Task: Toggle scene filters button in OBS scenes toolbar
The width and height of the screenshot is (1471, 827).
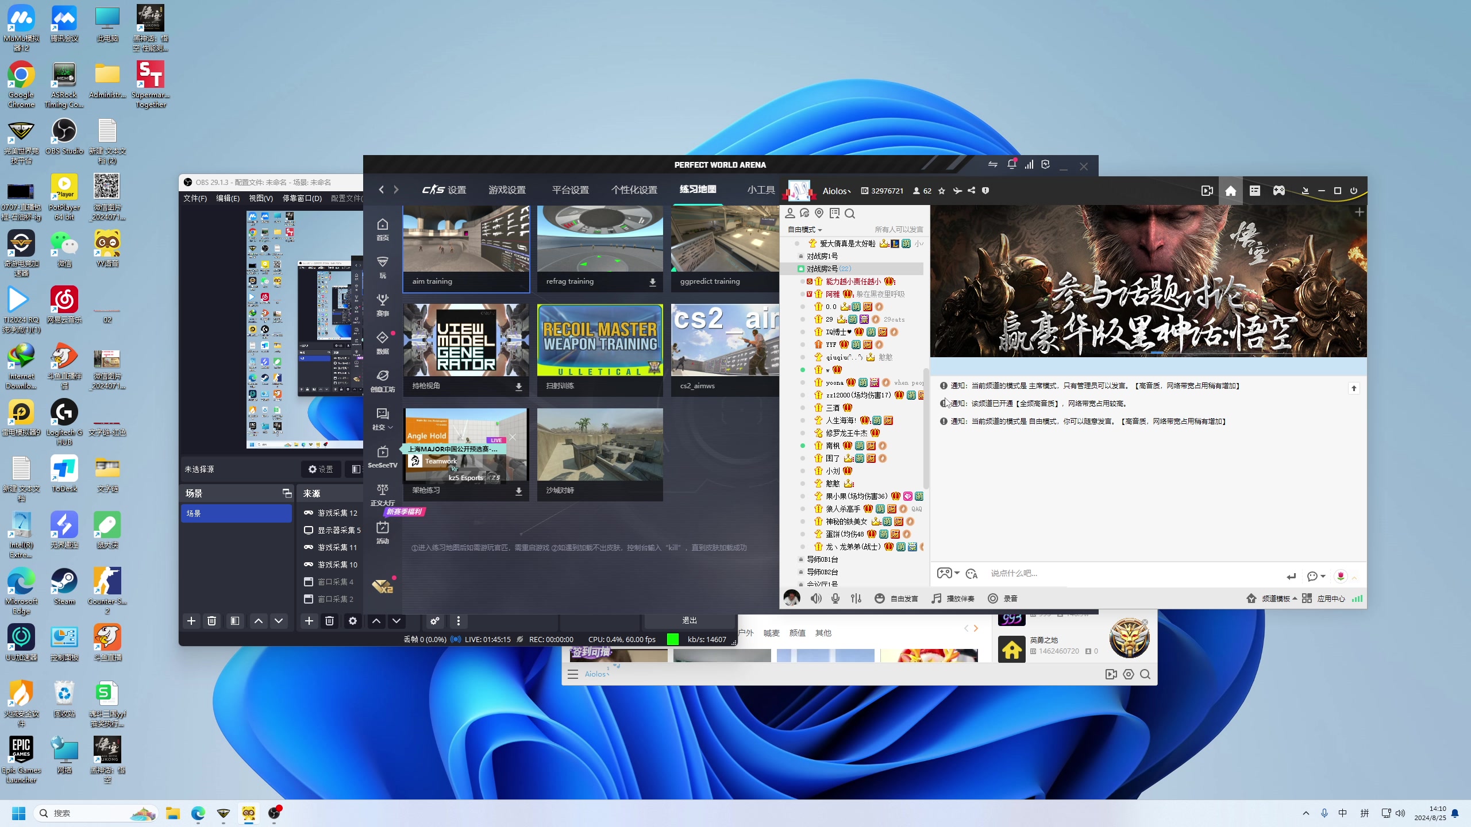Action: pyautogui.click(x=234, y=621)
